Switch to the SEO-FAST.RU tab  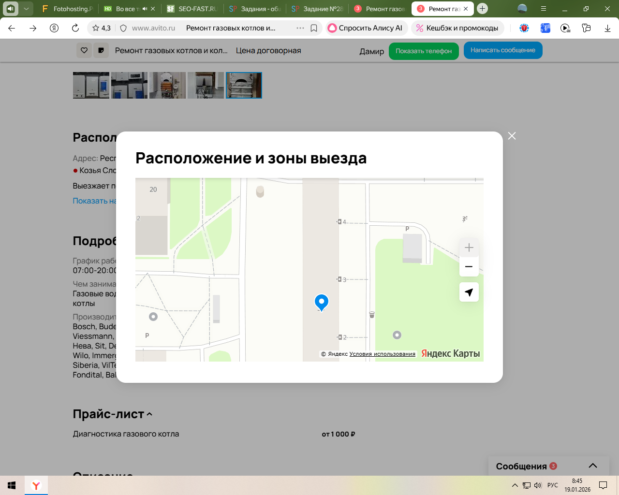(193, 9)
